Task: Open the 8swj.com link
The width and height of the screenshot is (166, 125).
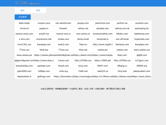Action: point(122,55)
